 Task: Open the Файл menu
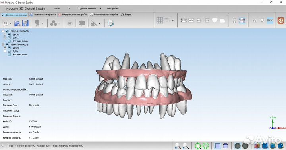coord(57,9)
